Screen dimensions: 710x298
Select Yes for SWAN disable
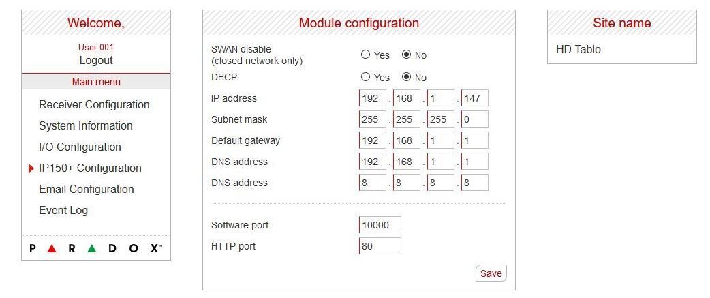pyautogui.click(x=366, y=55)
